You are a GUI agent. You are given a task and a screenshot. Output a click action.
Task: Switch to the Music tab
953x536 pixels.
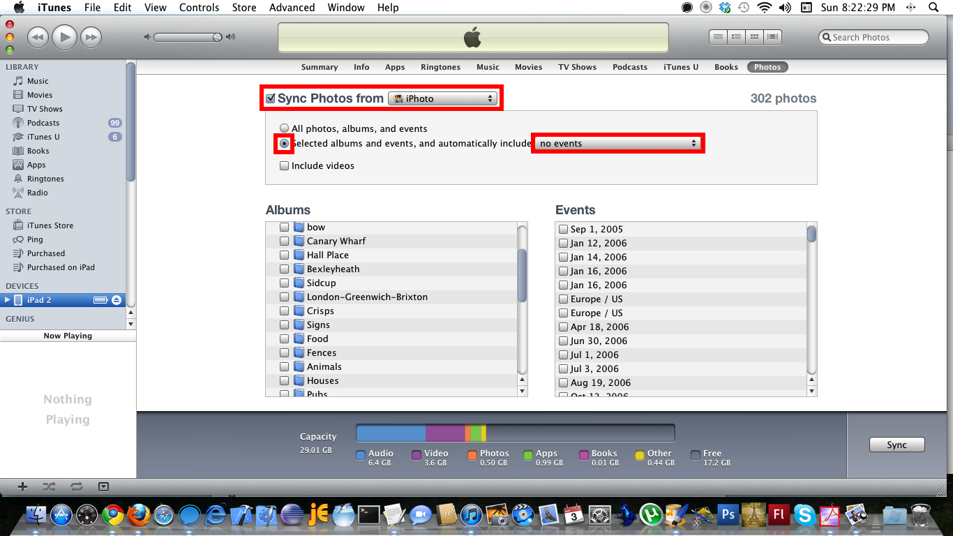[x=488, y=67]
